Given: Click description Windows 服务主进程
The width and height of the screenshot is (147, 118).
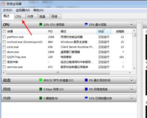Looking at the screenshot, I should tap(74, 42).
